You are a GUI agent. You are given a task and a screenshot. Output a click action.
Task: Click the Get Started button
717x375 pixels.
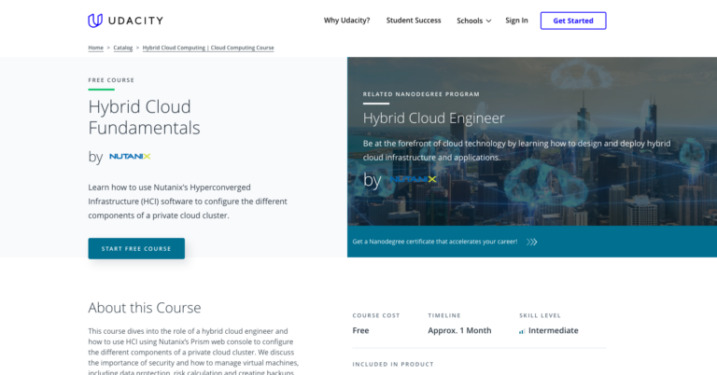(573, 21)
